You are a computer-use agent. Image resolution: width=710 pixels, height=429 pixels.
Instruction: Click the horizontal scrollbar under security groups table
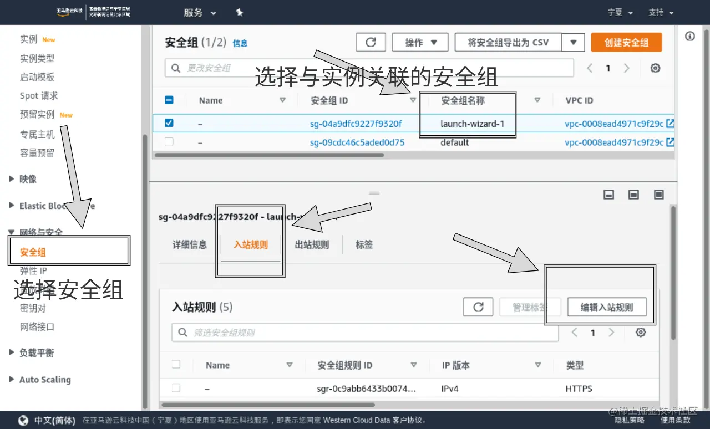click(269, 155)
